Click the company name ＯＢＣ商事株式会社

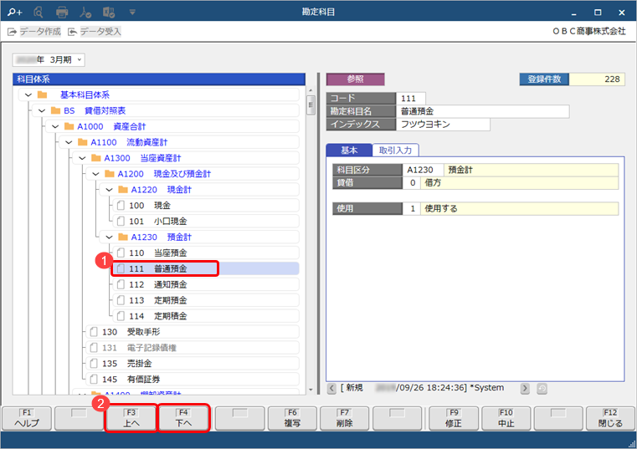point(589,31)
